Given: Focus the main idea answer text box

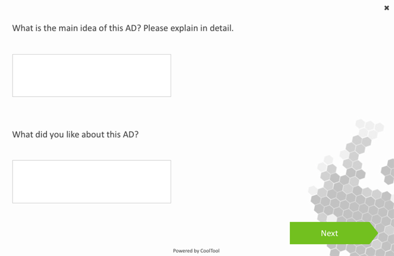Looking at the screenshot, I should [91, 75].
